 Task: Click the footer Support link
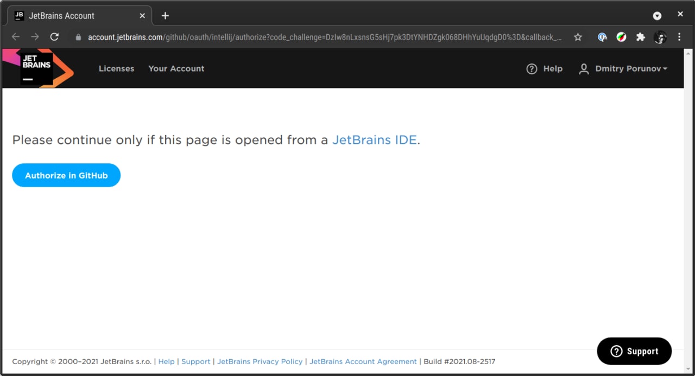pyautogui.click(x=196, y=361)
